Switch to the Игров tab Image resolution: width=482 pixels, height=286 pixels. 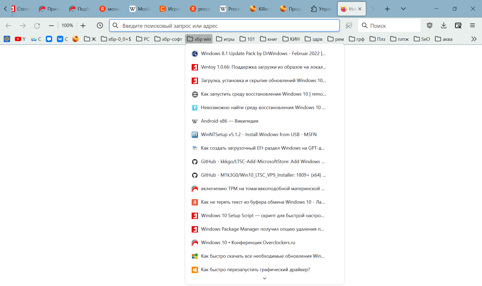(170, 9)
